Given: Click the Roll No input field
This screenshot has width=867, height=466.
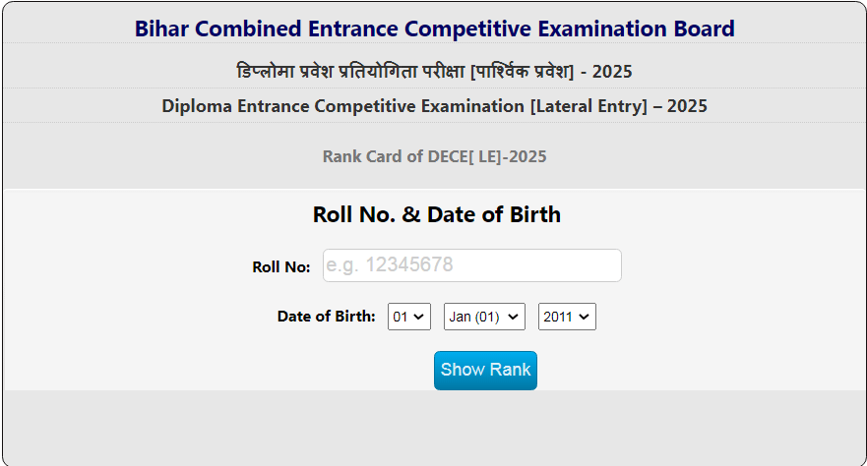Looking at the screenshot, I should pos(472,265).
